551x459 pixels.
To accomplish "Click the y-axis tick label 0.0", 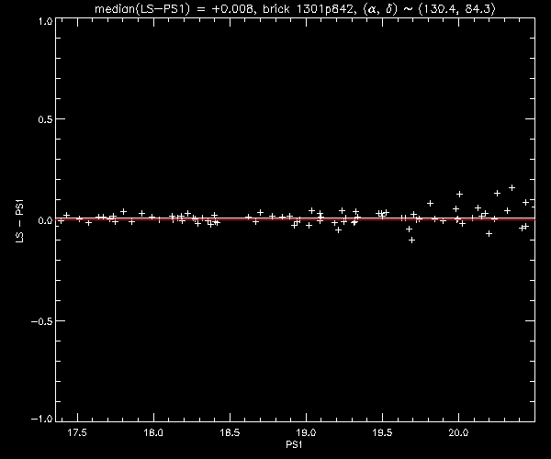I will pyautogui.click(x=45, y=220).
